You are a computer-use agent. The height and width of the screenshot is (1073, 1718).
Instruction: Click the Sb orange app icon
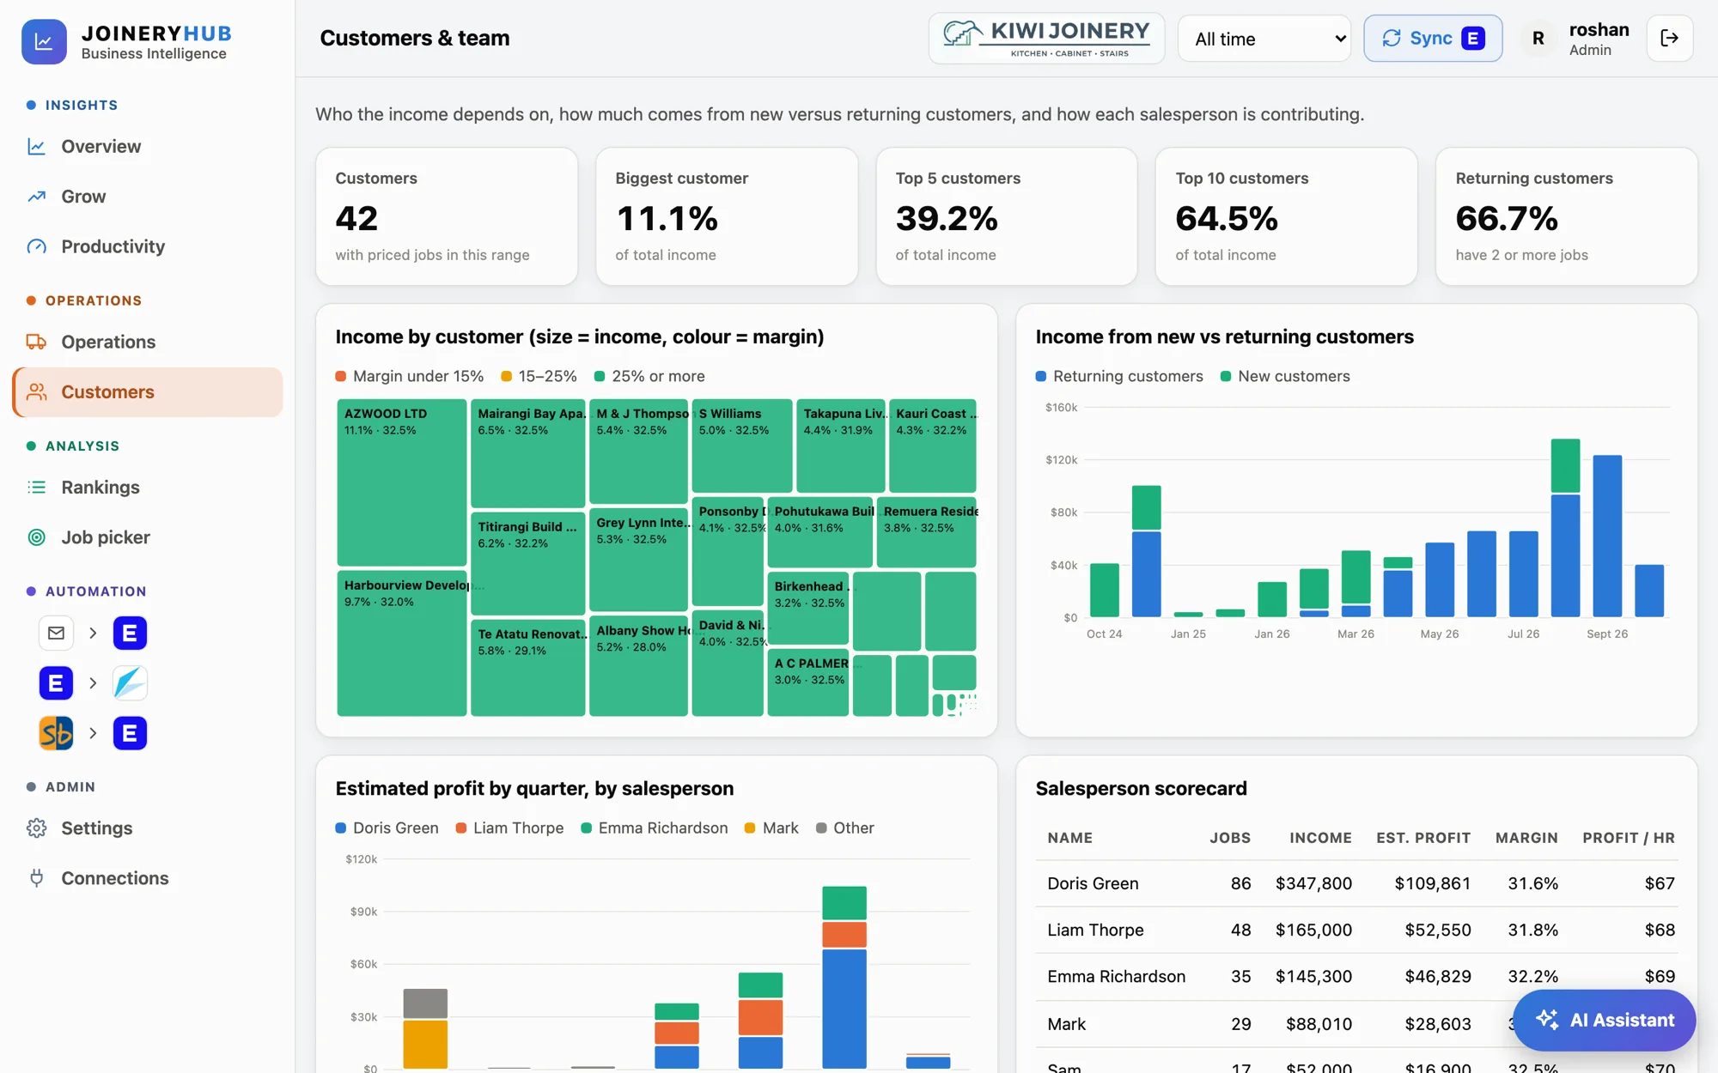(56, 734)
